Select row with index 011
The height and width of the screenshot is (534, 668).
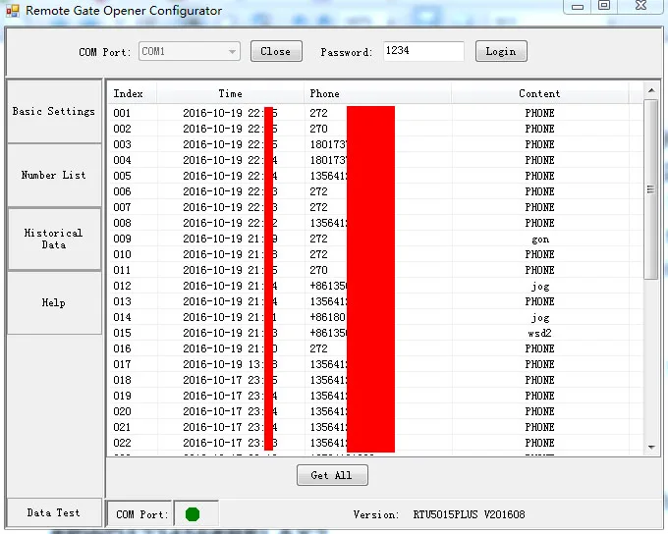(375, 270)
